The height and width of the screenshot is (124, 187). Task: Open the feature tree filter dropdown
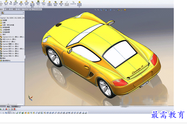[x=1, y=15]
